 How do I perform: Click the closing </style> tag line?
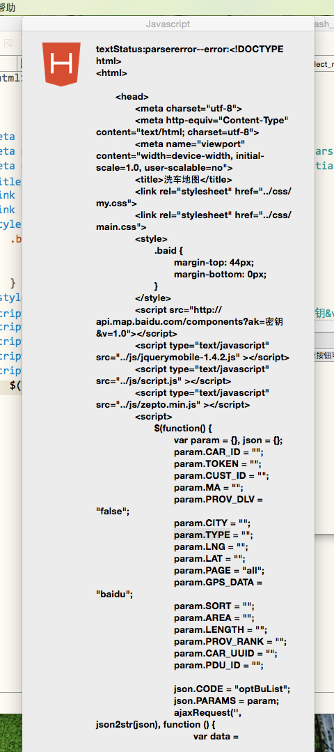tap(153, 298)
